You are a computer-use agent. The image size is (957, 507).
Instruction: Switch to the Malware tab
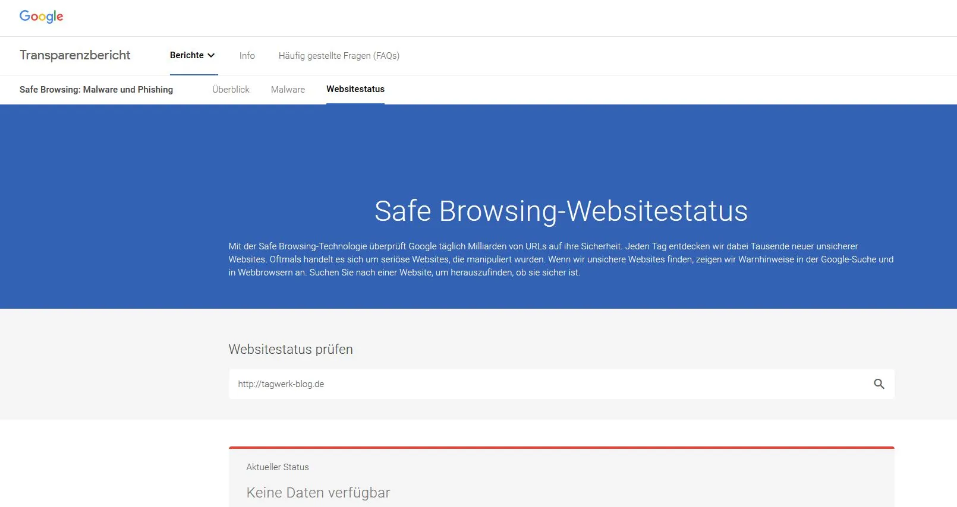click(288, 90)
